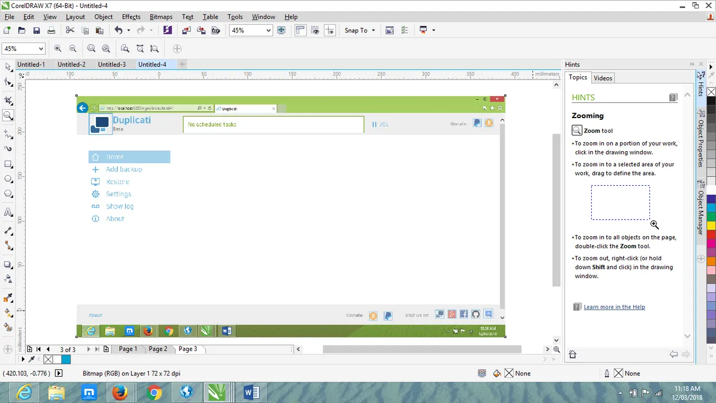This screenshot has height=403, width=716.
Task: Select the yellow color swatch in palette
Action: pos(711,224)
